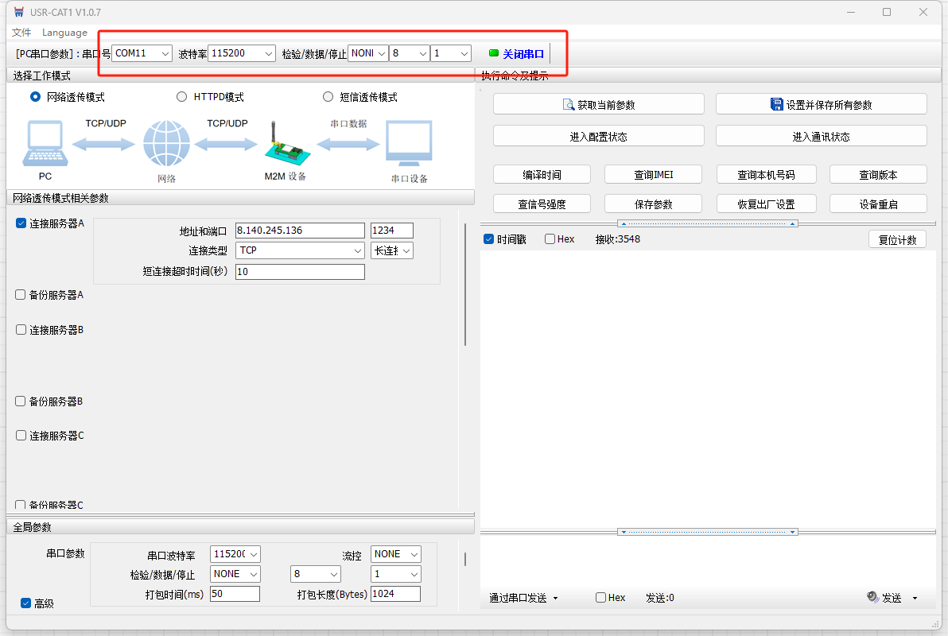
Task: Click the serial device monitor icon
Action: click(x=409, y=144)
